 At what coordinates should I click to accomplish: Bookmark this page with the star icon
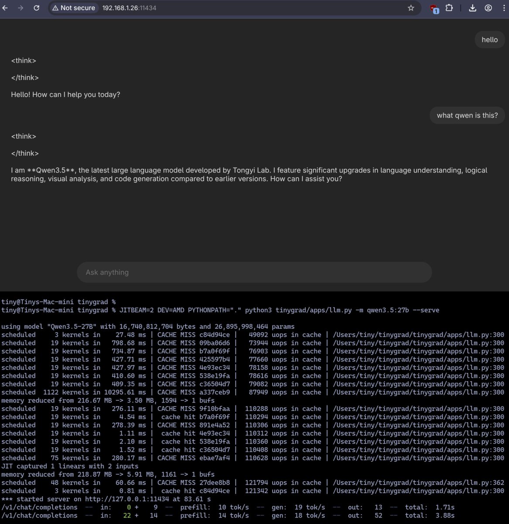click(x=410, y=8)
